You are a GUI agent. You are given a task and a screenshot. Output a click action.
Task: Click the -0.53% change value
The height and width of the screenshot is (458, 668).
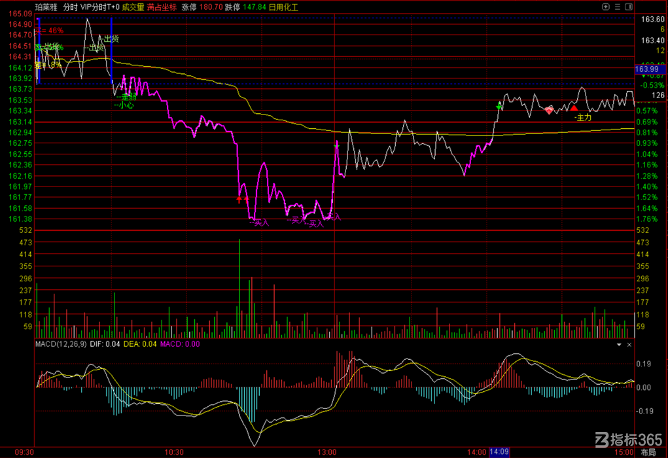653,85
